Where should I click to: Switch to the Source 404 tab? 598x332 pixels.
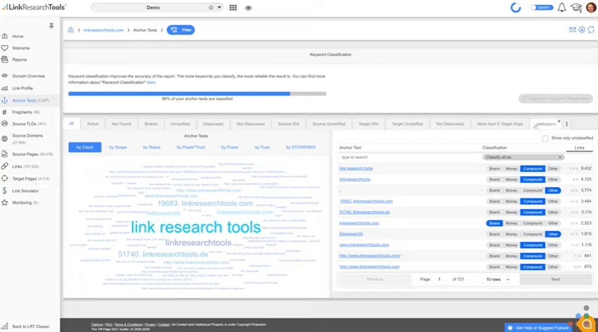point(288,124)
